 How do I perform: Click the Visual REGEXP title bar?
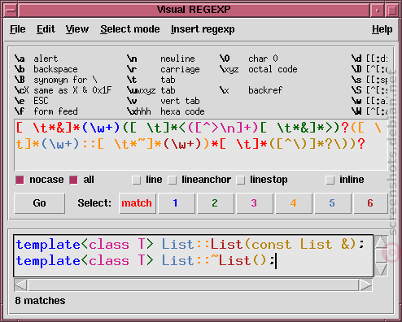click(194, 10)
